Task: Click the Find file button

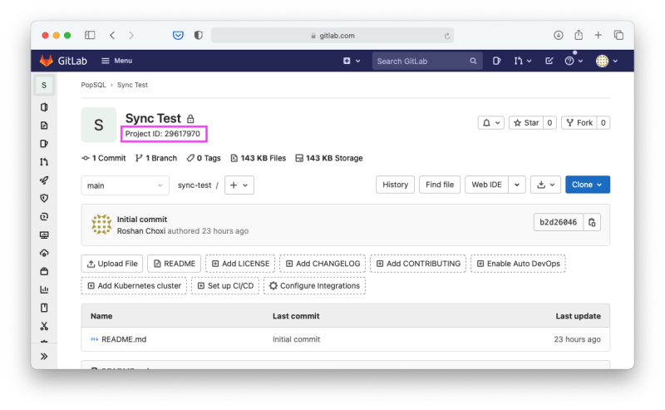Action: pyautogui.click(x=440, y=185)
